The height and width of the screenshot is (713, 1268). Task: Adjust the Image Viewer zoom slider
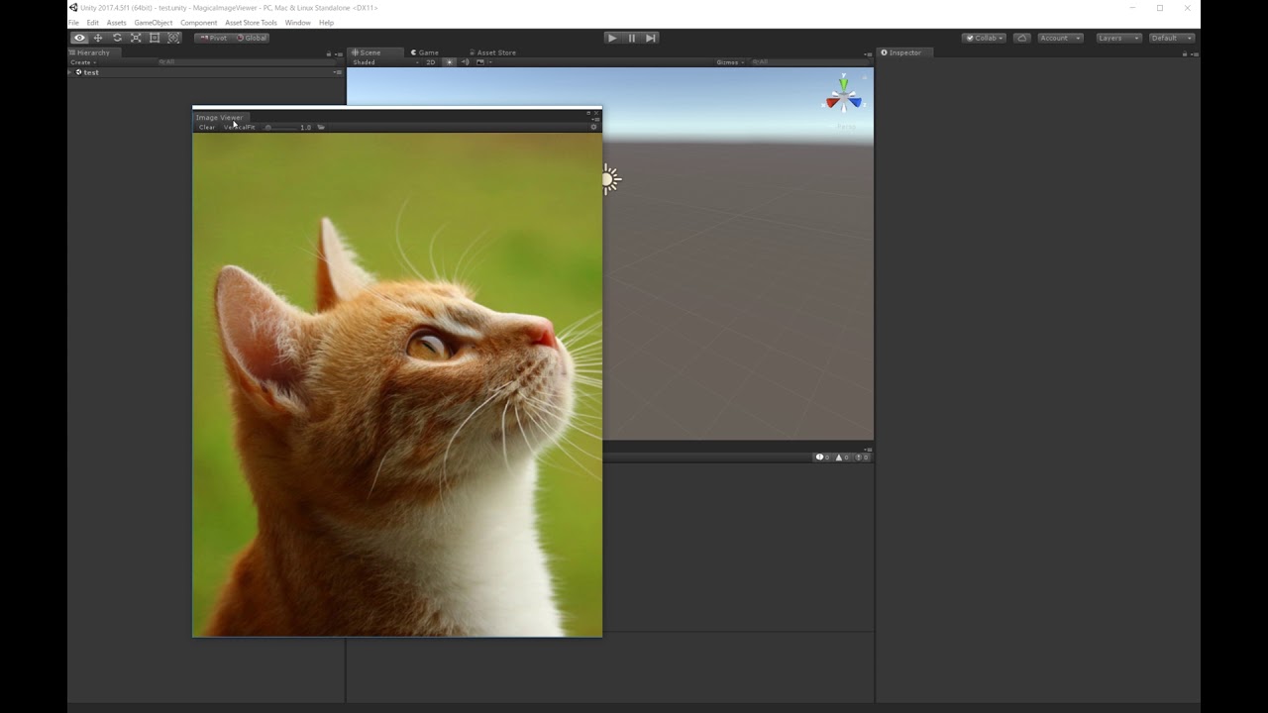click(x=280, y=127)
